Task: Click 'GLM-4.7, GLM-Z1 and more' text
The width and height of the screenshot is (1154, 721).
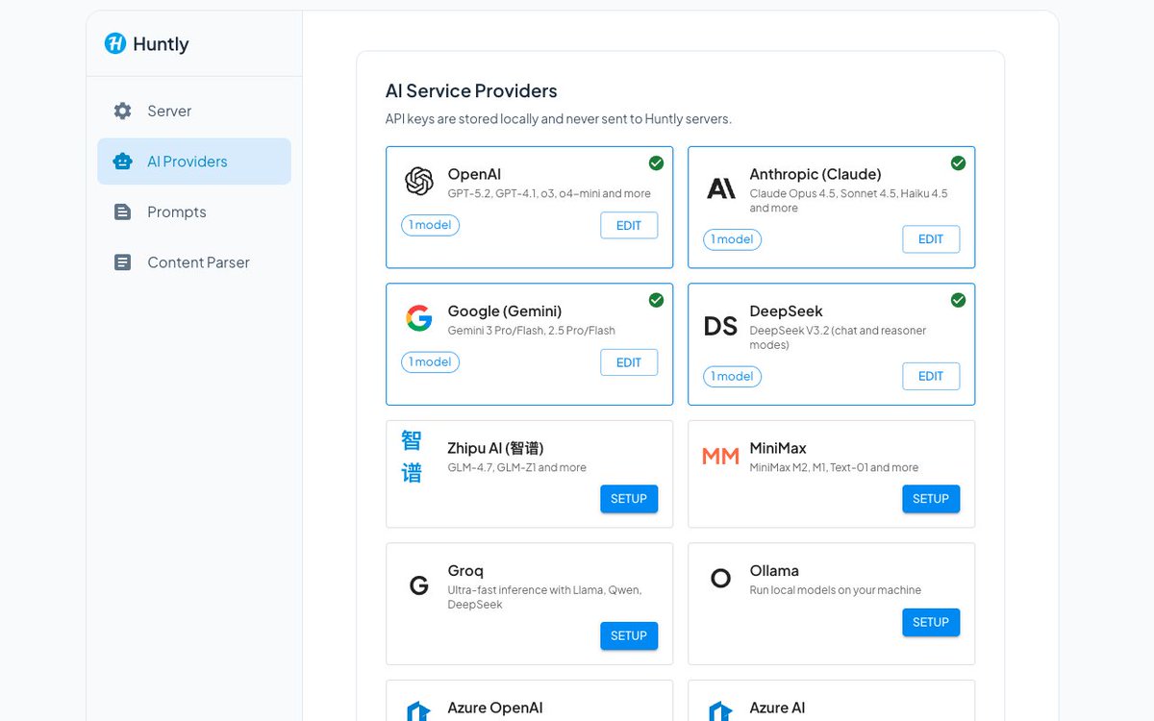Action: click(516, 467)
